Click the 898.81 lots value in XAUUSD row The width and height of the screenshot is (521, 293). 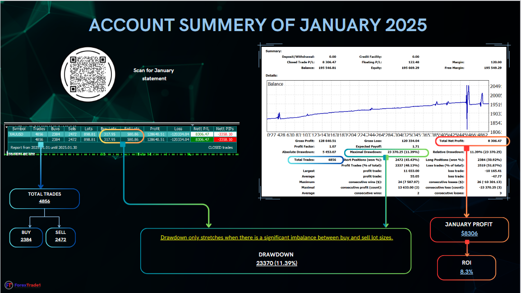click(90, 134)
